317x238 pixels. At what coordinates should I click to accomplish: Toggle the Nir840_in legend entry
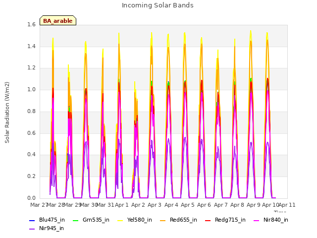click(x=271, y=220)
